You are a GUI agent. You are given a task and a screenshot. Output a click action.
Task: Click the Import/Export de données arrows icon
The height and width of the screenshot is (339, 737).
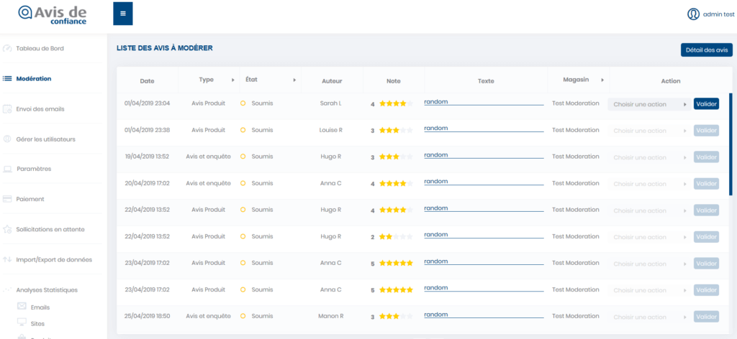(7, 259)
